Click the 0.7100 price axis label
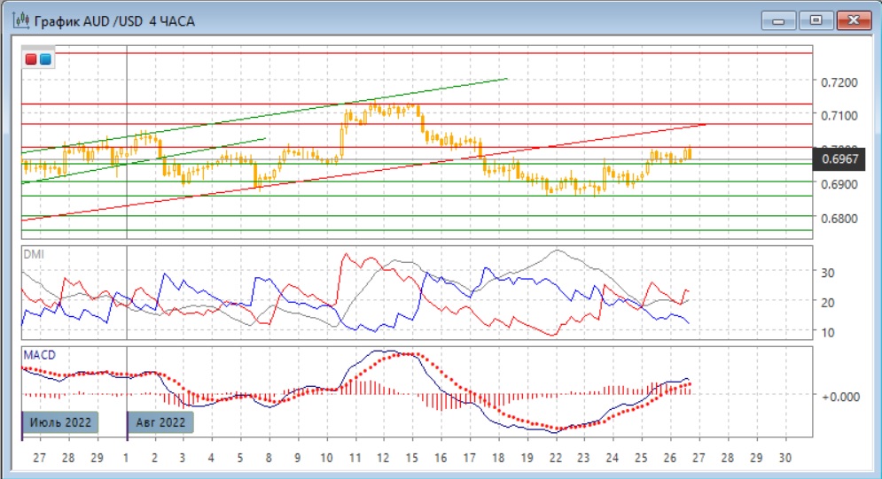The height and width of the screenshot is (479, 882). tap(839, 116)
